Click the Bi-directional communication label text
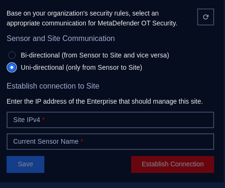The height and width of the screenshot is (188, 225). (95, 55)
